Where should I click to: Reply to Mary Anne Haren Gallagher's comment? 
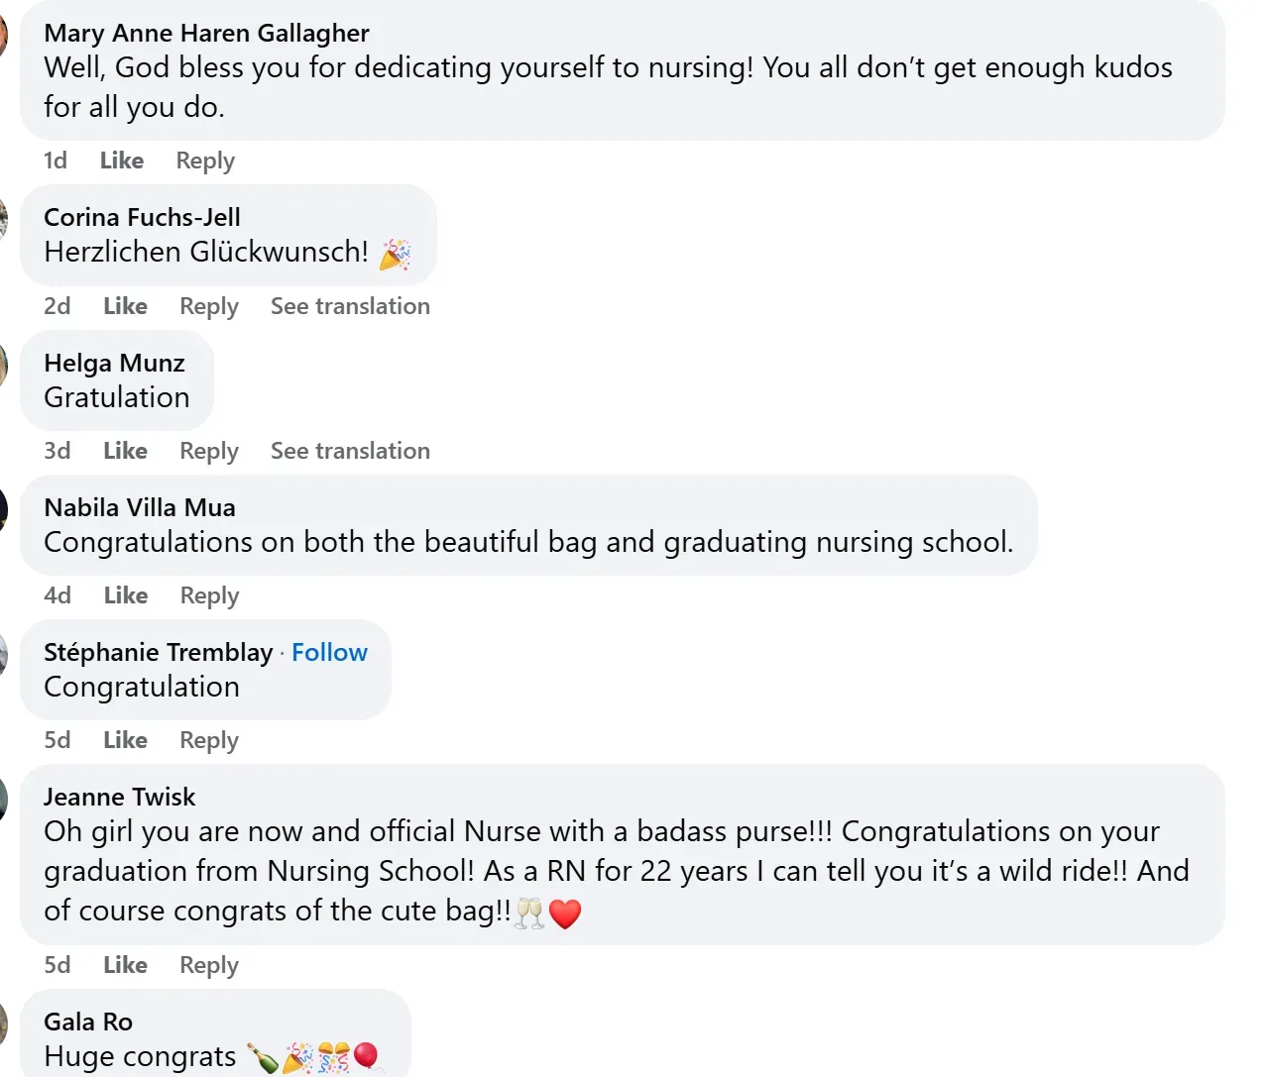(x=205, y=161)
